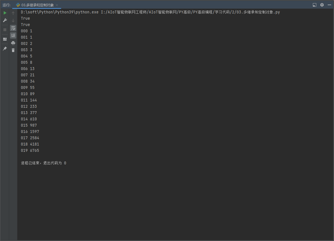Print the console output

point(13,43)
